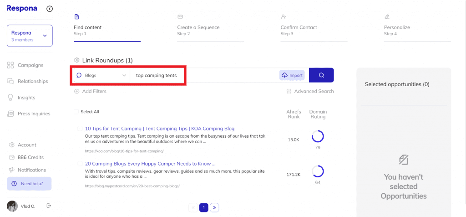Open the Insights page

26,98
